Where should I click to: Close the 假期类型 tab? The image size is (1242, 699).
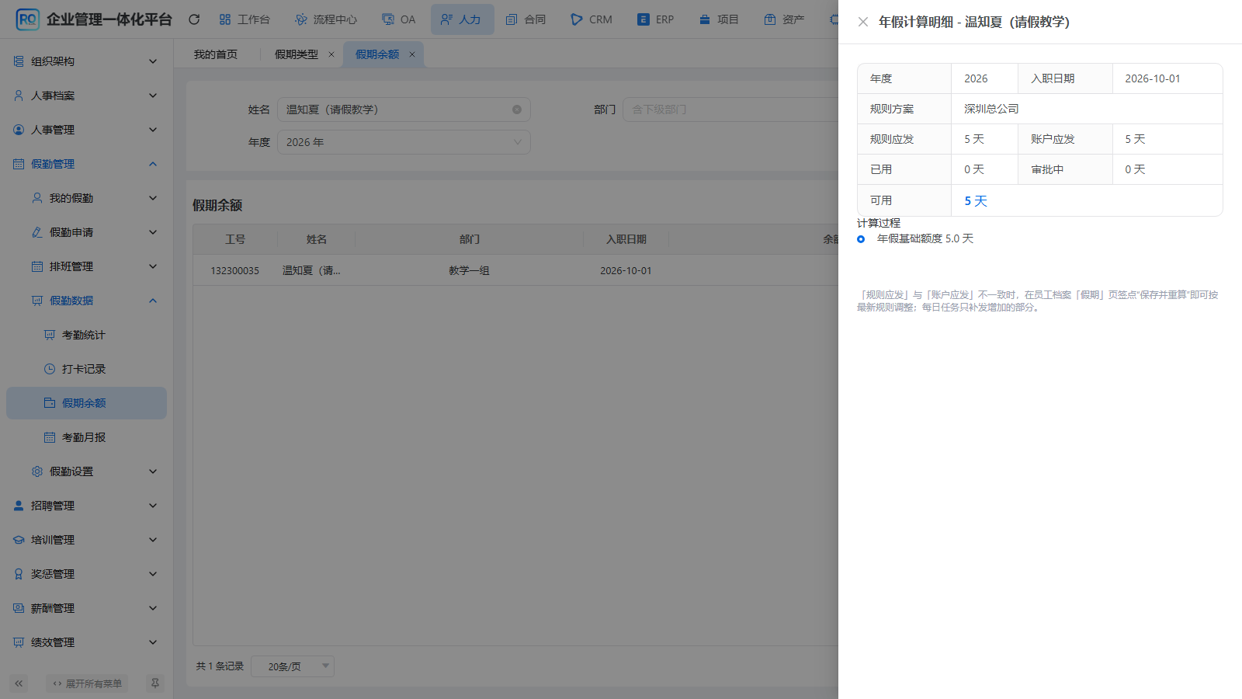pyautogui.click(x=331, y=54)
